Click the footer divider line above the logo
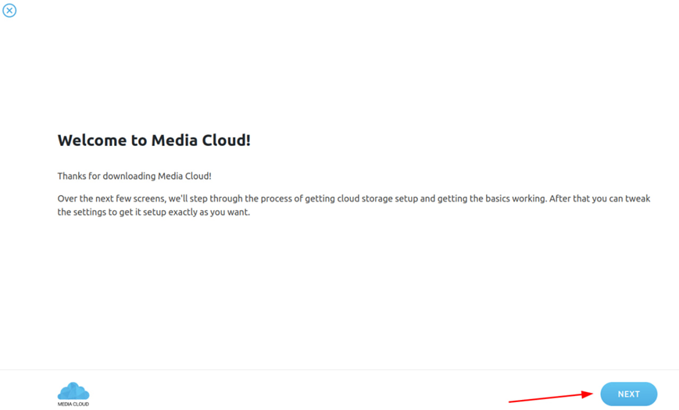This screenshot has width=679, height=410. tap(339, 370)
